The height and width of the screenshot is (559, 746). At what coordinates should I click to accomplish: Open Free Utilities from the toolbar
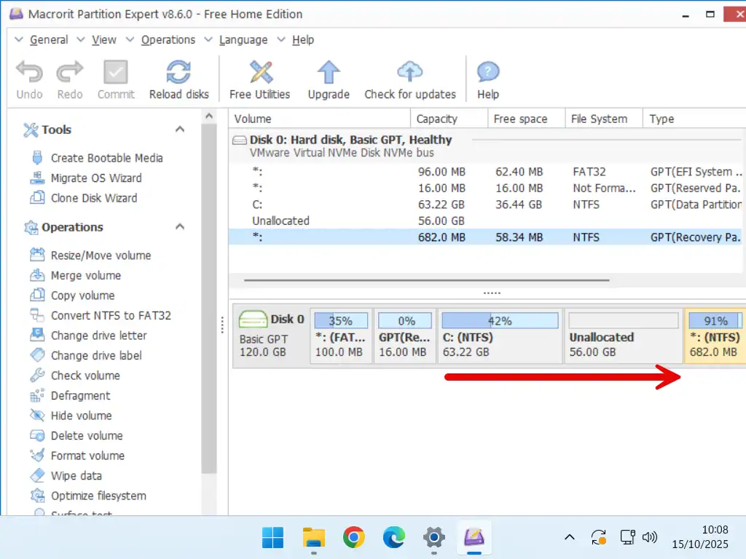pos(260,73)
